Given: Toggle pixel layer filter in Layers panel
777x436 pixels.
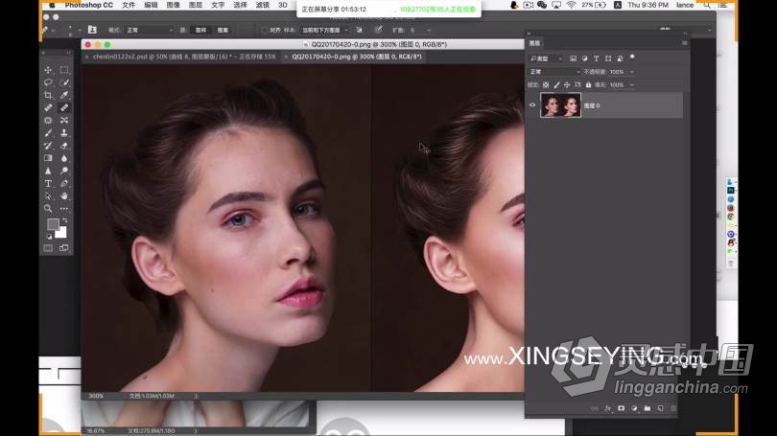Looking at the screenshot, I should 573,58.
